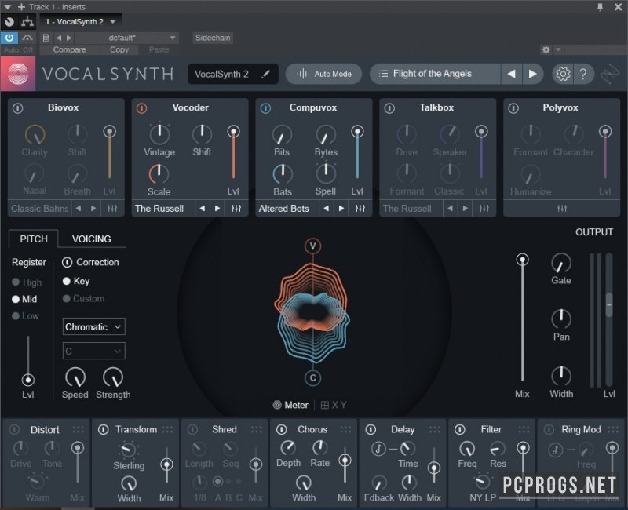Go to next global preset arrow
The width and height of the screenshot is (628, 510).
pos(532,74)
